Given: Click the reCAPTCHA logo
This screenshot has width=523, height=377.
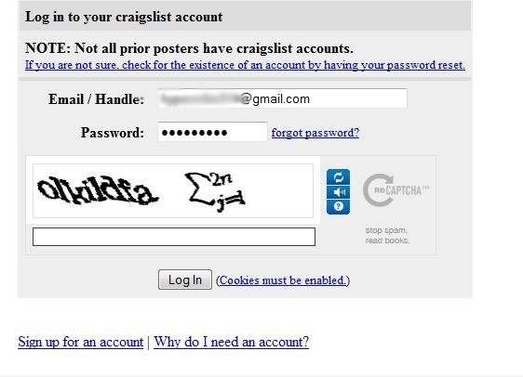Looking at the screenshot, I should pyautogui.click(x=396, y=190).
